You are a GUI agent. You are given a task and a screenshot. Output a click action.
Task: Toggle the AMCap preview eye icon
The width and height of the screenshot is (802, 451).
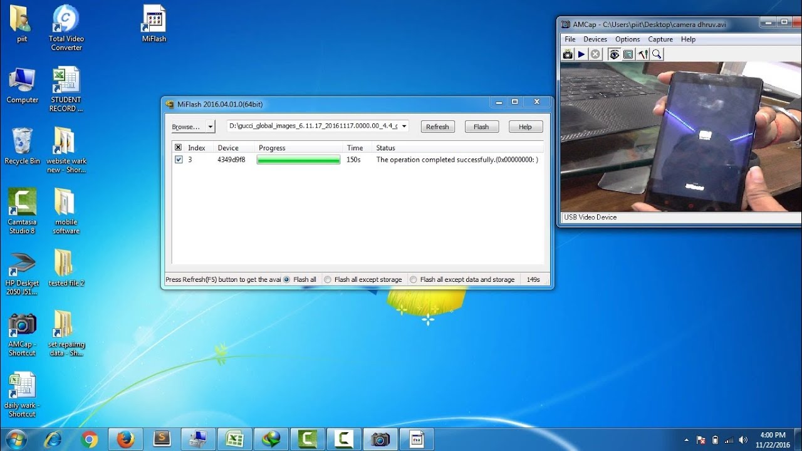[x=614, y=54]
